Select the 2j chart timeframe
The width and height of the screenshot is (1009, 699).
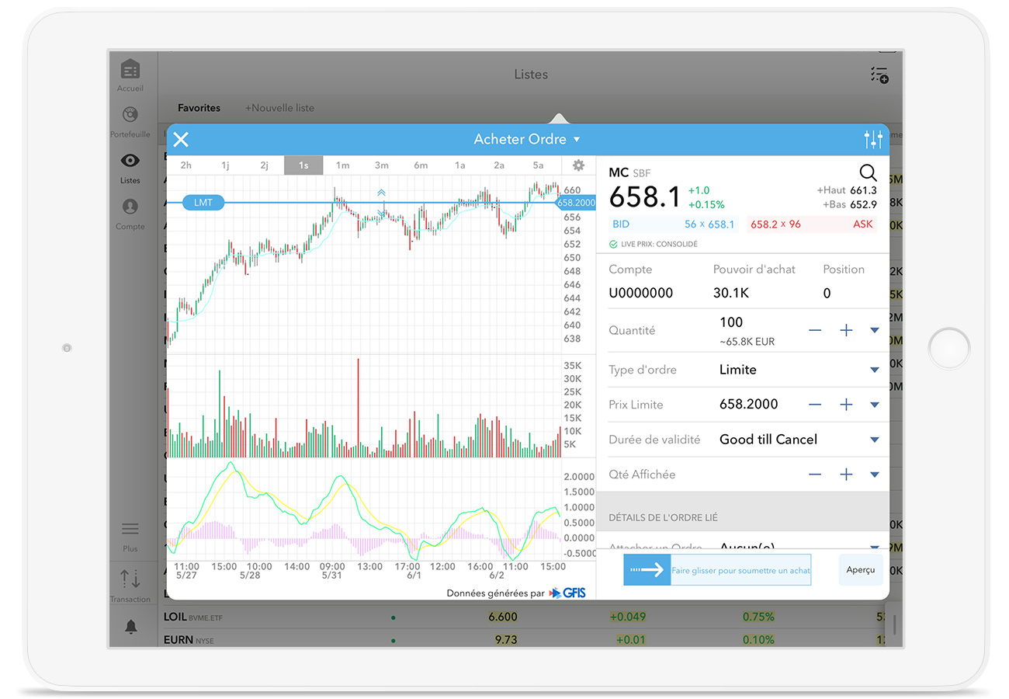[264, 165]
